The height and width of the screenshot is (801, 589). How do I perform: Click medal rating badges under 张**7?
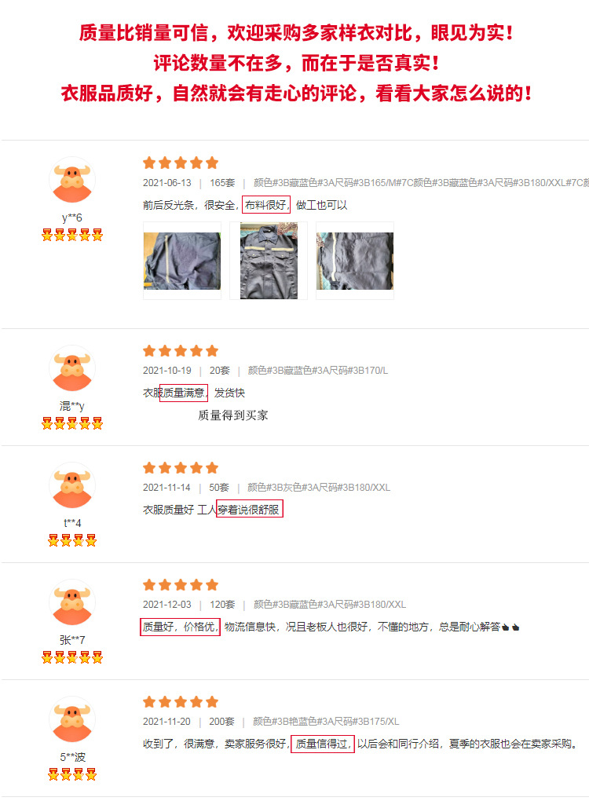pyautogui.click(x=72, y=657)
